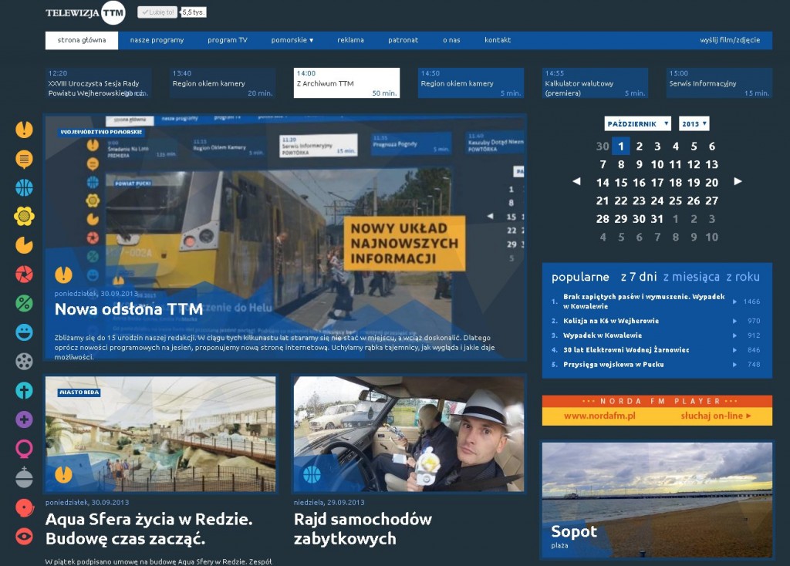Open the 'nasze programy' menu item
The image size is (790, 566).
(157, 40)
